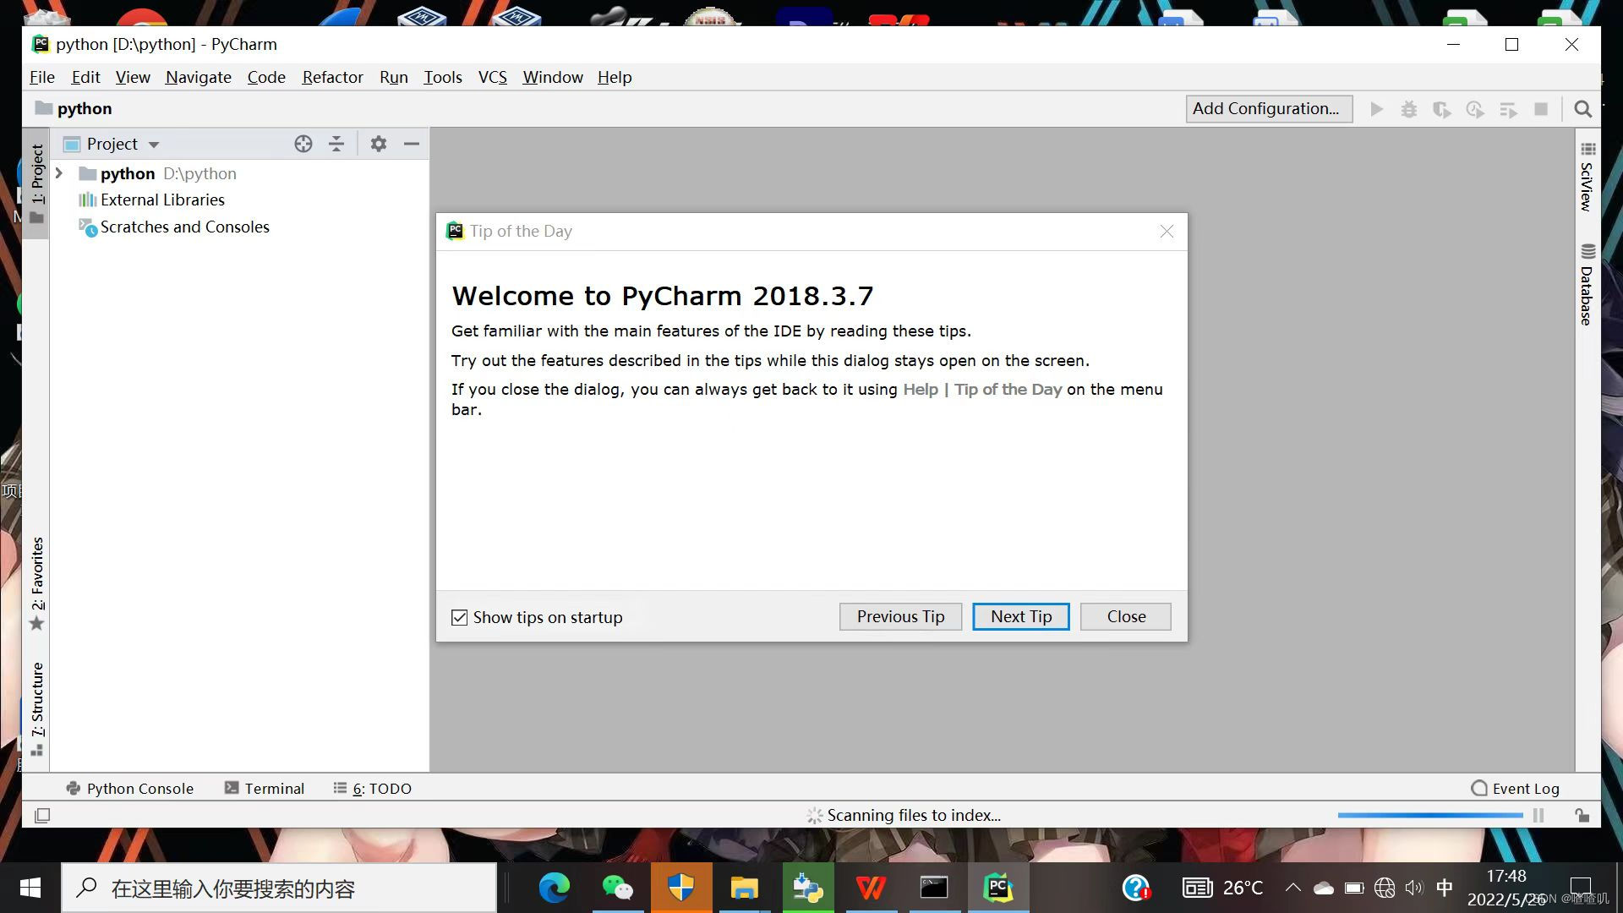
Task: Pause indexing with the pause icon
Action: click(1538, 815)
